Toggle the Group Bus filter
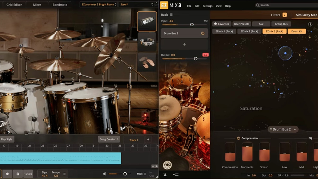Screen dimensions: 318x179 [281, 24]
